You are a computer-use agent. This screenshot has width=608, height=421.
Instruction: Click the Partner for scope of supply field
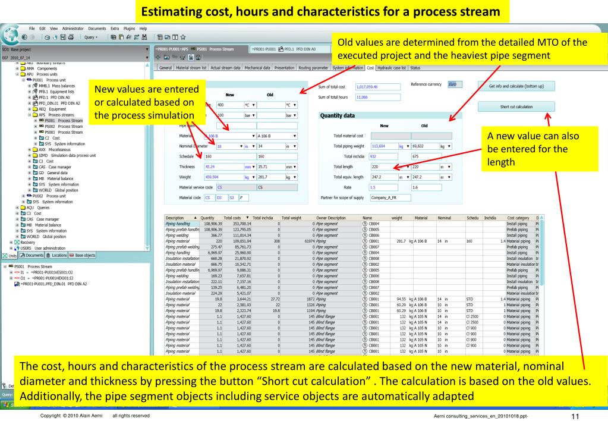coord(390,198)
